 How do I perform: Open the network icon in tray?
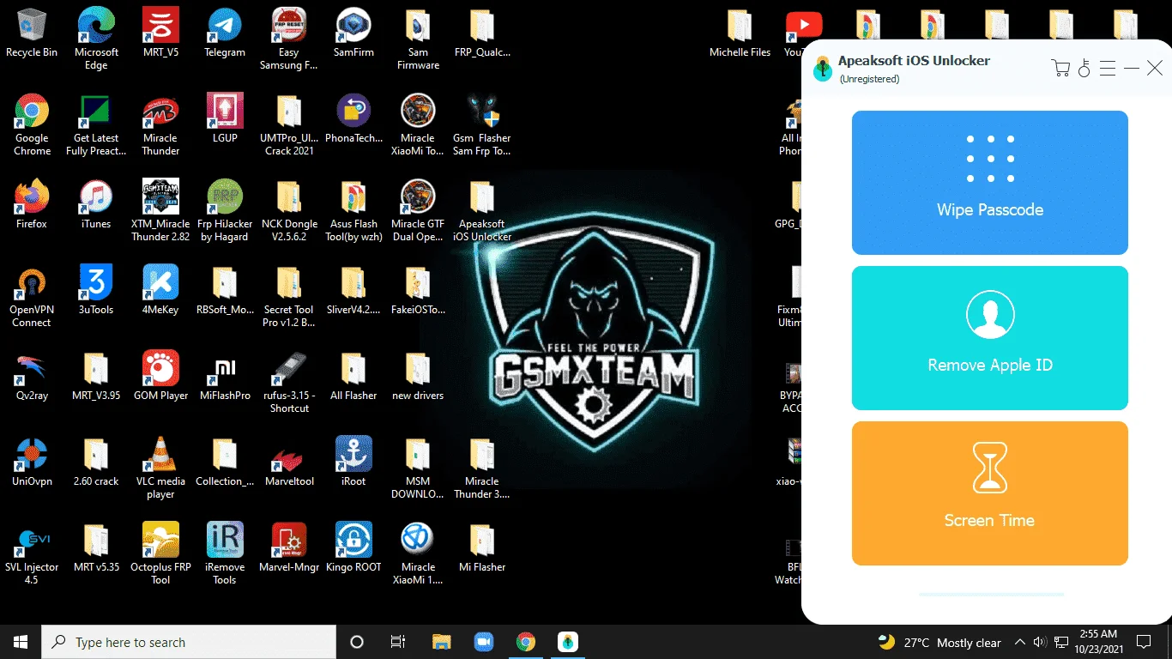1060,642
